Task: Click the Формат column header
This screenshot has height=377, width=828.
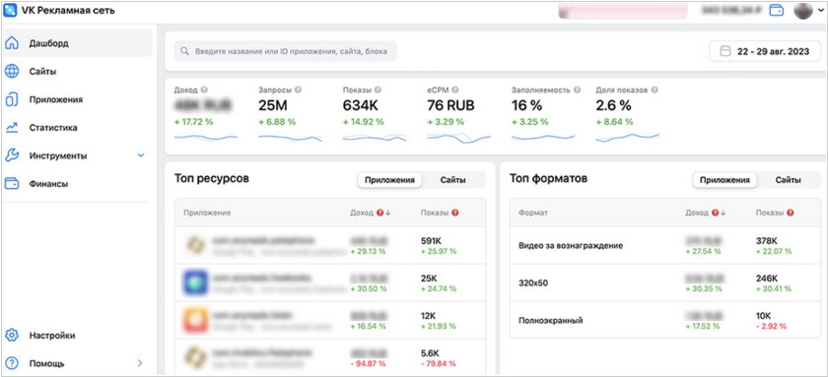Action: [533, 213]
